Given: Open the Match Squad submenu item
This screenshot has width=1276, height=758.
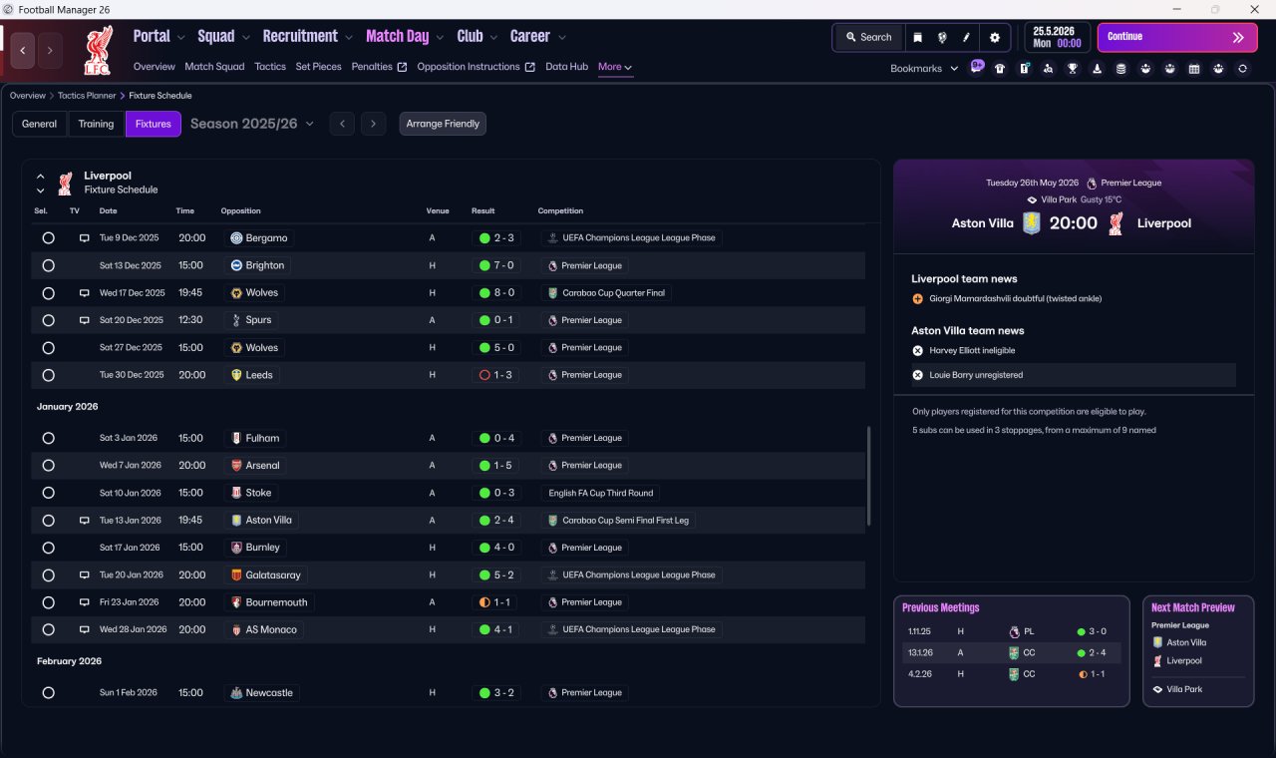Looking at the screenshot, I should pyautogui.click(x=214, y=67).
